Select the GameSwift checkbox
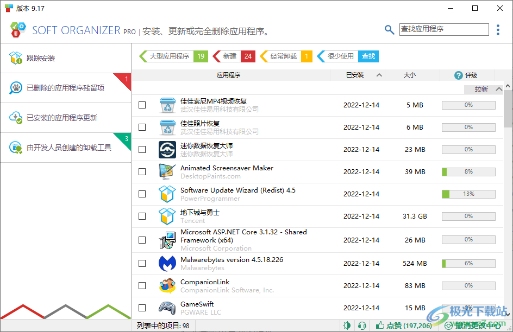513x332 pixels. click(142, 308)
